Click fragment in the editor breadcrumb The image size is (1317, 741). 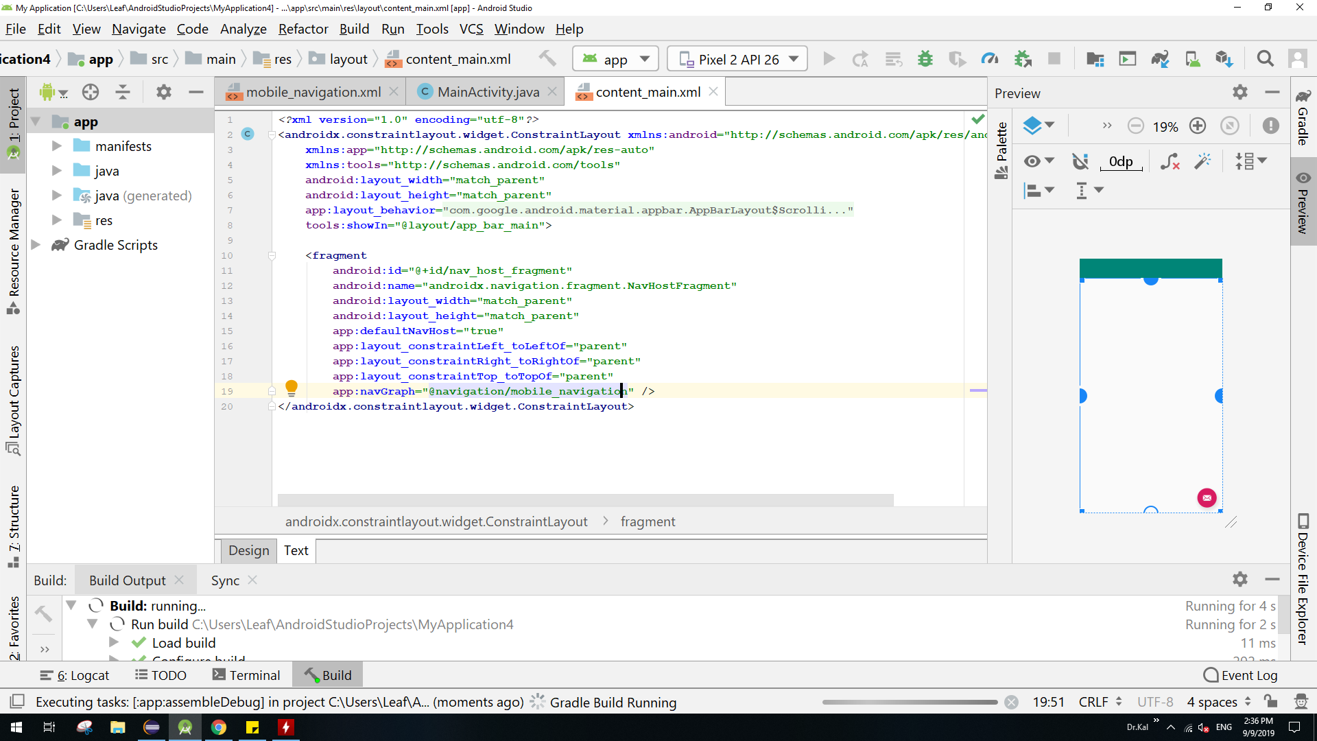(648, 521)
